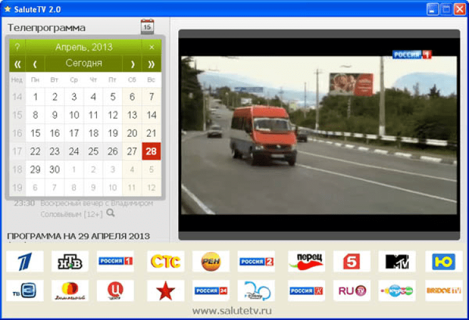Screen dimensions: 469x320
Task: Jump to next year with double-right arrow
Action: [x=151, y=64]
